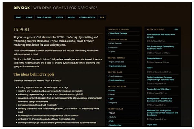Open the Galleria lab link
This screenshot has width=194, height=129.
tap(113, 117)
